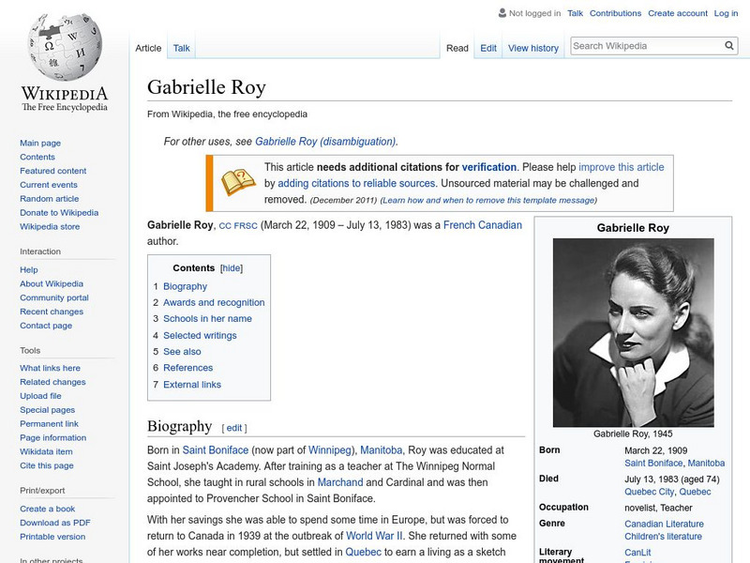
Task: Jump to Selected writings section
Action: coord(200,335)
